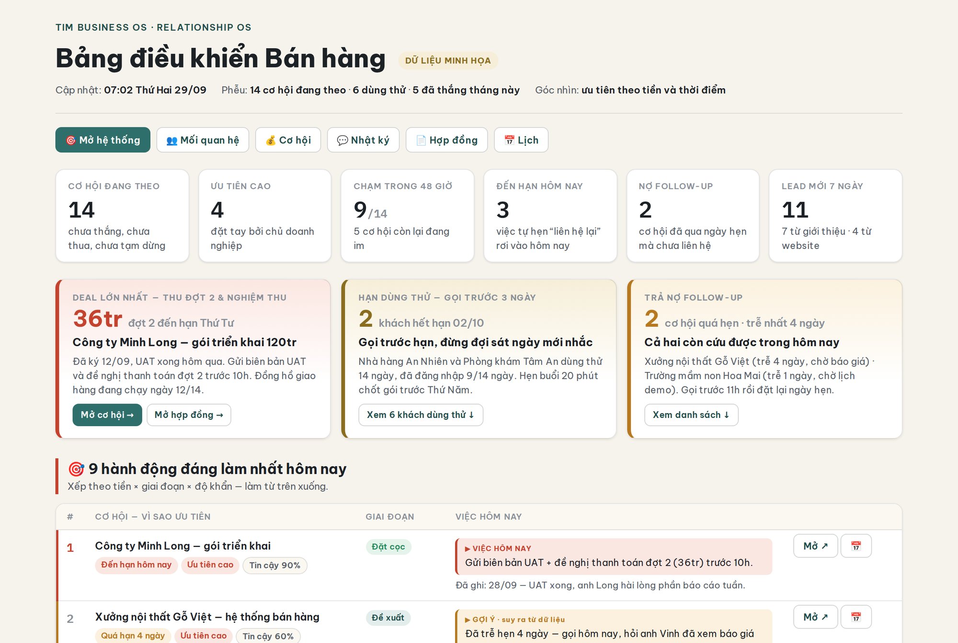The height and width of the screenshot is (643, 958).
Task: Open the Mở hệ thống tab
Action: pos(103,140)
